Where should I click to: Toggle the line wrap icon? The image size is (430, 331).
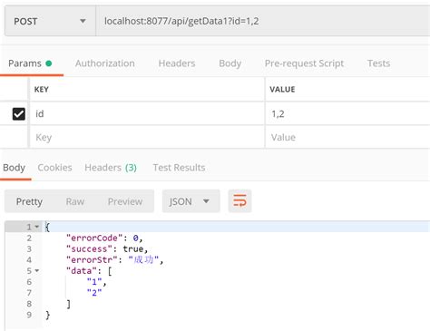tap(239, 201)
